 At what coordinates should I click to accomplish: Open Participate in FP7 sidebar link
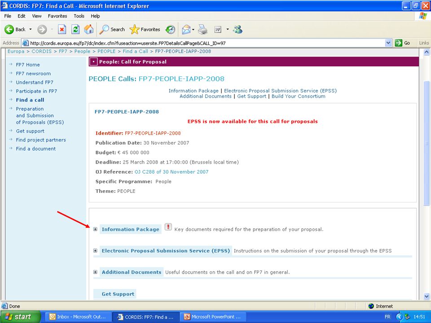[36, 91]
